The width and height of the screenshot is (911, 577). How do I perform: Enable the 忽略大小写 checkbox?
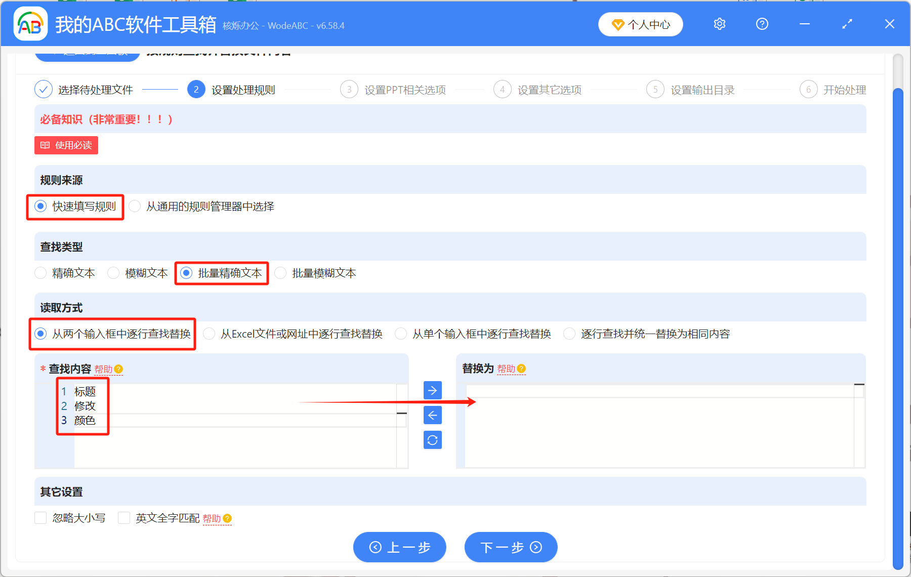40,518
